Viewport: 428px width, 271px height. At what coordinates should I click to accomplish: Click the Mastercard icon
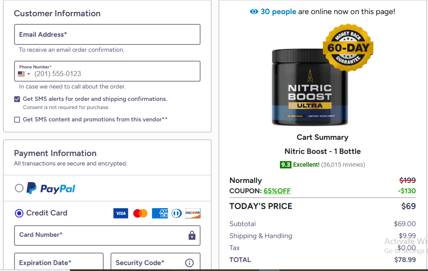(x=140, y=213)
